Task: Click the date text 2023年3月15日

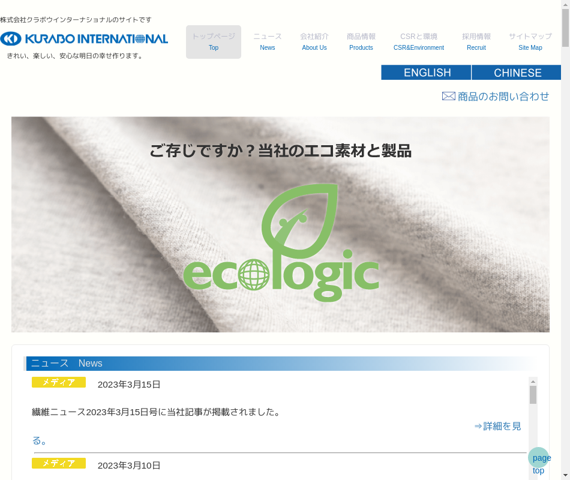Action: [129, 385]
